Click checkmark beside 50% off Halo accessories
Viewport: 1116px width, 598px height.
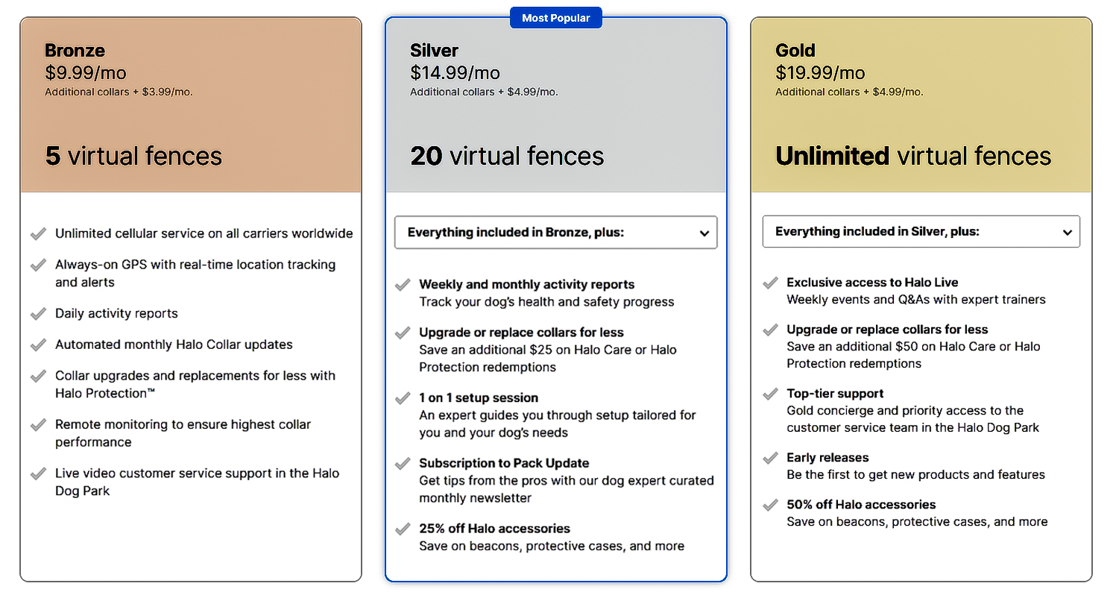(x=770, y=505)
